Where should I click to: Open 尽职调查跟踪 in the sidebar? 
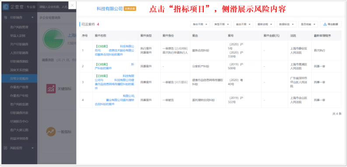pos(19,61)
